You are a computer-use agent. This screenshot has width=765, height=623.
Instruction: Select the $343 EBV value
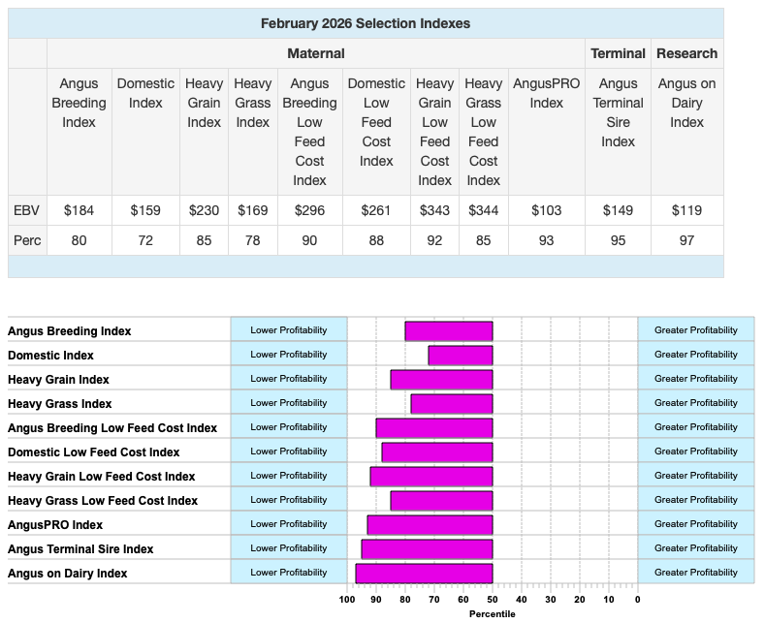click(434, 210)
